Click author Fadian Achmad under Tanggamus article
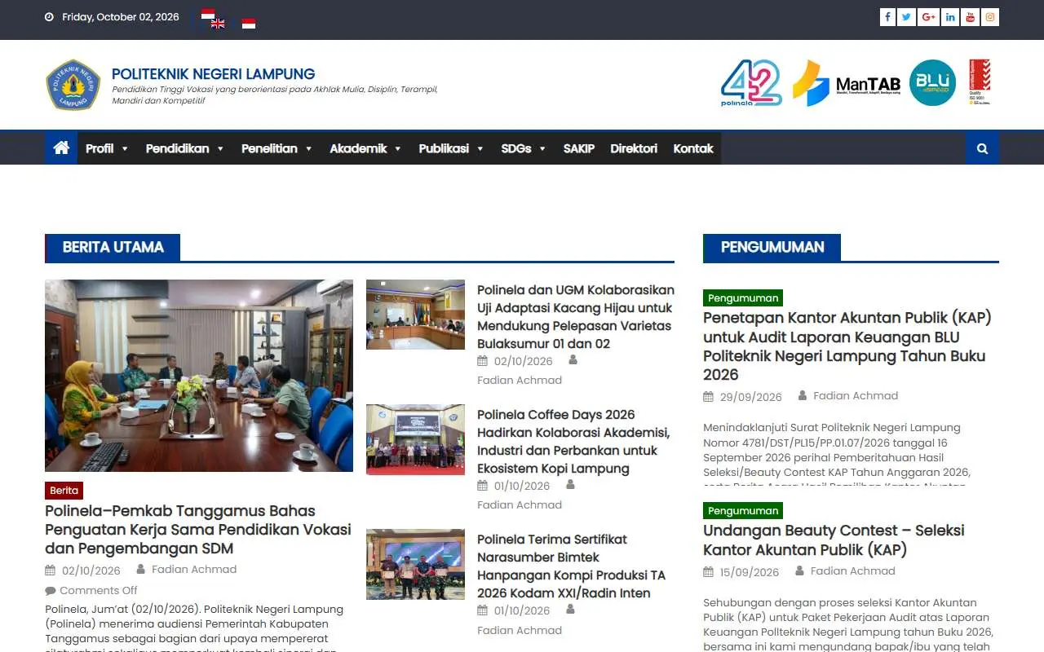 (x=194, y=570)
